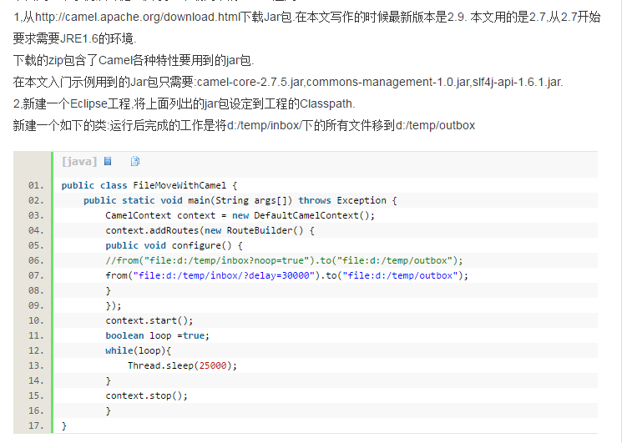
Task: Click the 'JRE1.6' requirement text
Action: 78,38
